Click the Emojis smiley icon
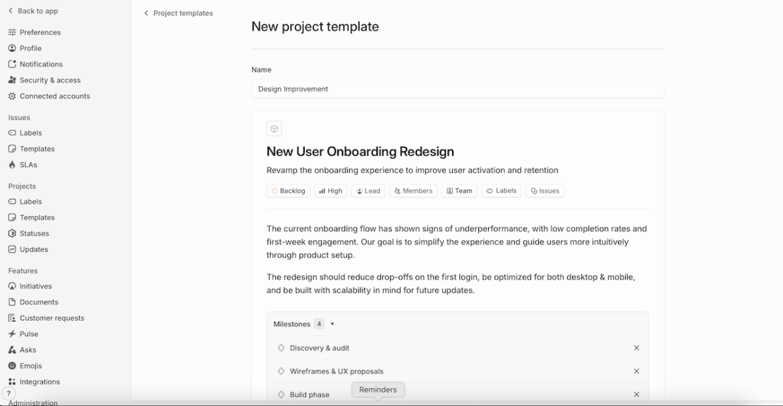The width and height of the screenshot is (783, 406). point(12,366)
